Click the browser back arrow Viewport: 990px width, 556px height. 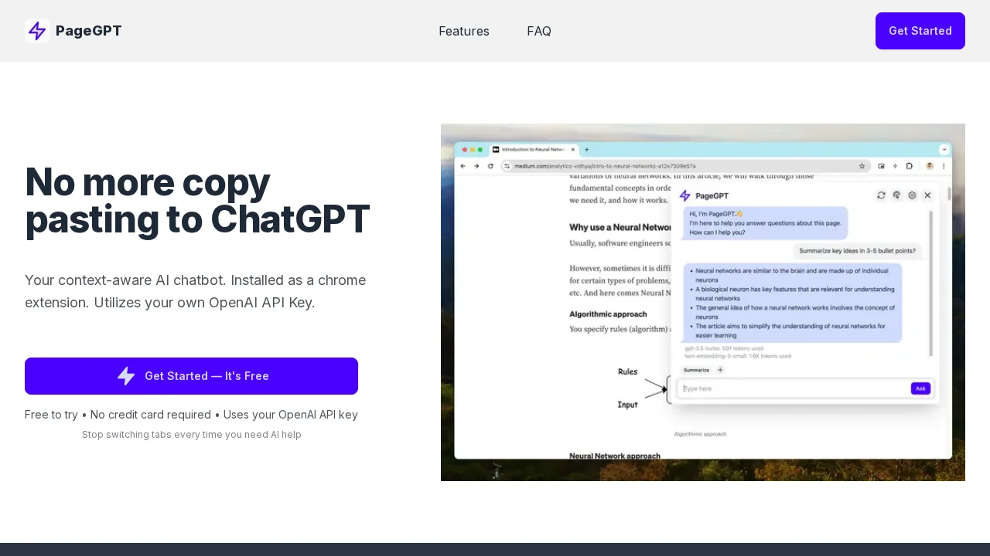coord(463,166)
